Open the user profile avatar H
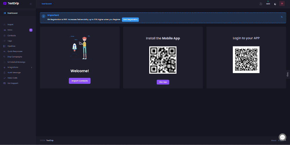Screen dimensions: 290x145 282,3
